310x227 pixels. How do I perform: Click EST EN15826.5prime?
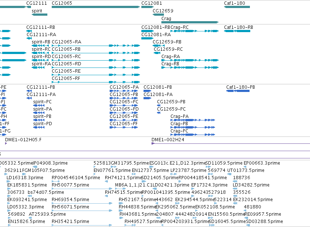pyautogui.click(x=27, y=222)
